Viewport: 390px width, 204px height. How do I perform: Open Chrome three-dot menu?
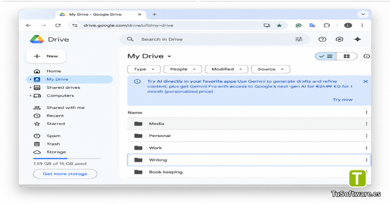pyautogui.click(x=362, y=25)
